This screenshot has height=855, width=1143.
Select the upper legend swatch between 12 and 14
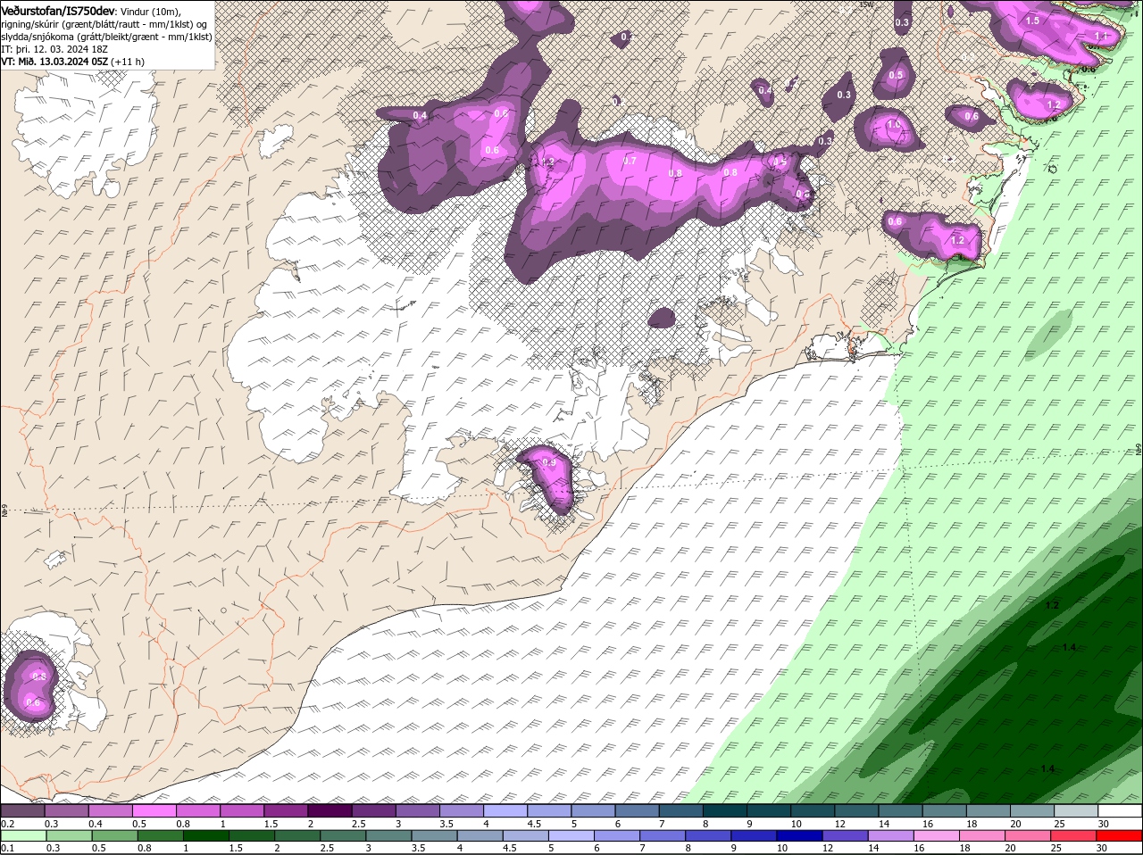(855, 810)
